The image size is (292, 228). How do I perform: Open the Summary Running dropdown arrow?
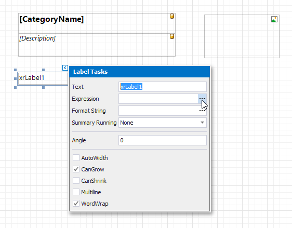click(x=202, y=123)
